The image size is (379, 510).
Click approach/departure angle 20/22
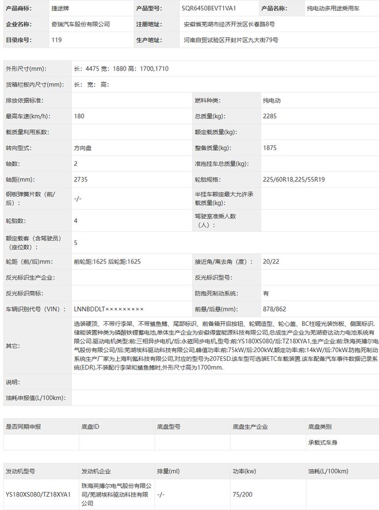271,262
